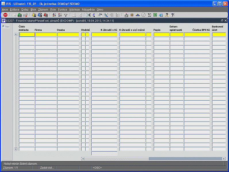229x172 pixels.
Task: Click the scissors cut icon
Action: coord(88,15)
